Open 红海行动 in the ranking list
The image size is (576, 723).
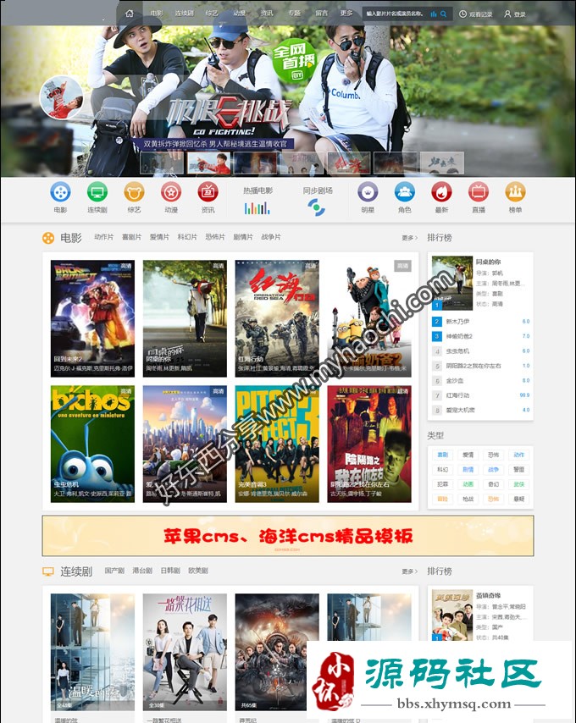[457, 395]
